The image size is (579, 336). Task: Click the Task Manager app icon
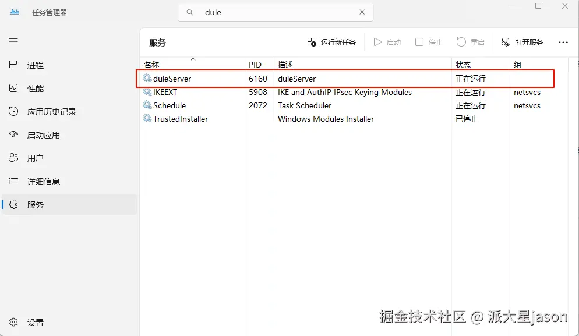tap(15, 12)
